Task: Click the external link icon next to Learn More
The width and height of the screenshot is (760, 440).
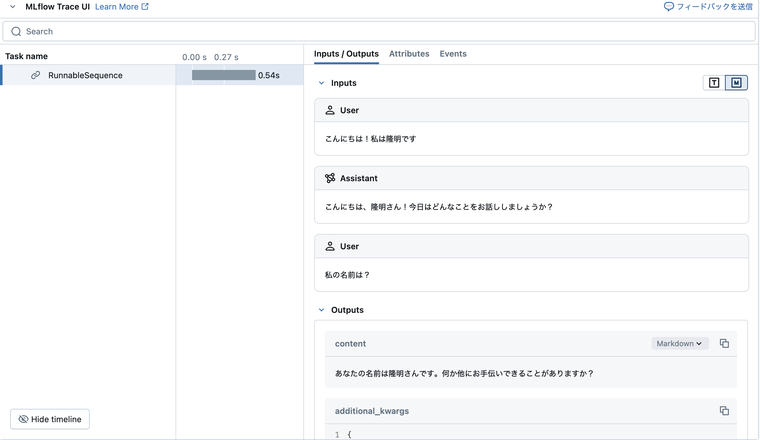Action: [145, 6]
